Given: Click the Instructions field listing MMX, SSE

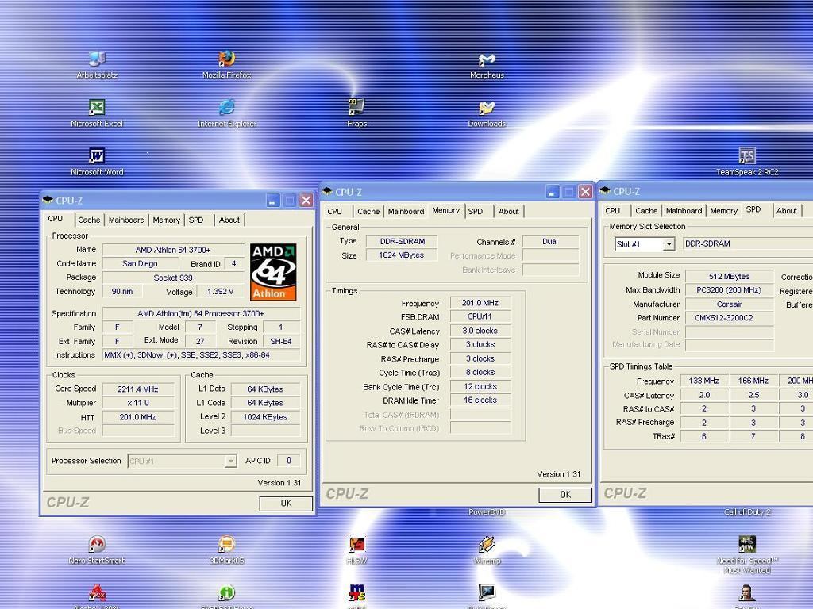Looking at the screenshot, I should (201, 355).
